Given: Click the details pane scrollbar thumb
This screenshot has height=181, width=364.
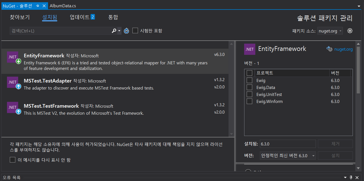Looking at the screenshot, I should 358,70.
